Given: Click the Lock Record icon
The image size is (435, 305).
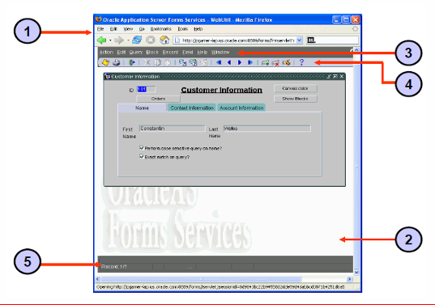Looking at the screenshot, I should click(x=286, y=63).
